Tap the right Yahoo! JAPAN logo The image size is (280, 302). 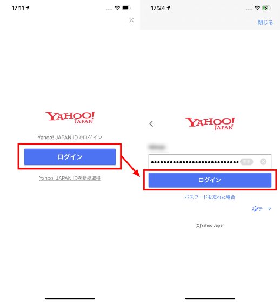coord(210,123)
